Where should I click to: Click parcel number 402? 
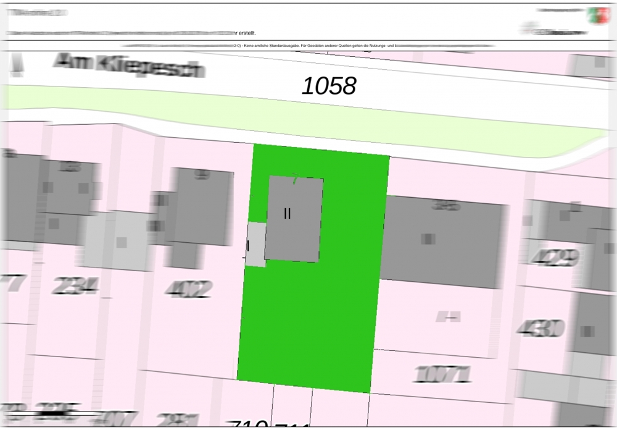pos(189,289)
